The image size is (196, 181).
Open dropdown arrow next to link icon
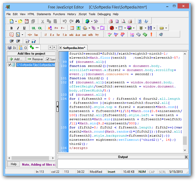[x=98, y=28]
